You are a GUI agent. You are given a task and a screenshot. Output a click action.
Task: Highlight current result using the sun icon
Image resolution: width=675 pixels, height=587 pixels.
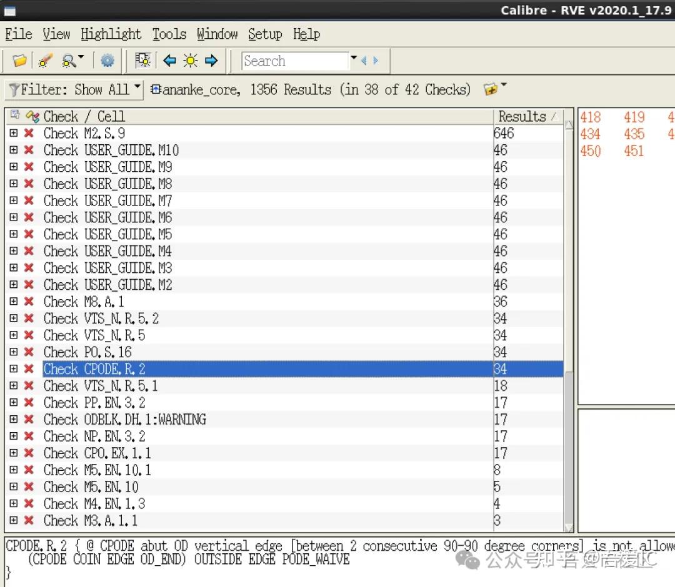click(x=190, y=60)
